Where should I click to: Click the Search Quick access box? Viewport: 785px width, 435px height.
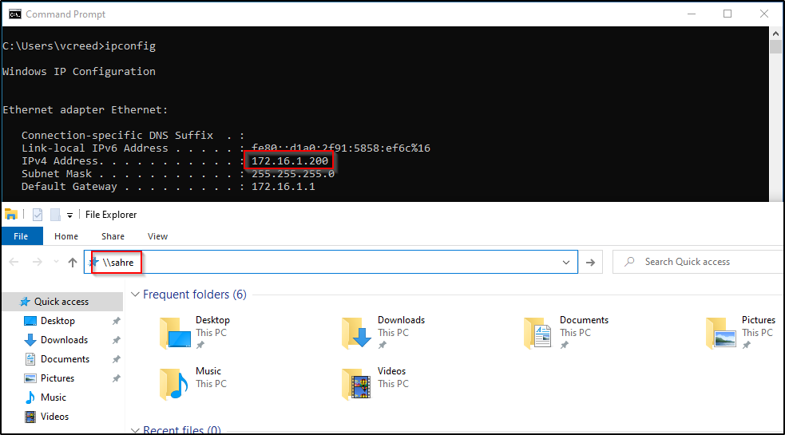click(x=699, y=262)
